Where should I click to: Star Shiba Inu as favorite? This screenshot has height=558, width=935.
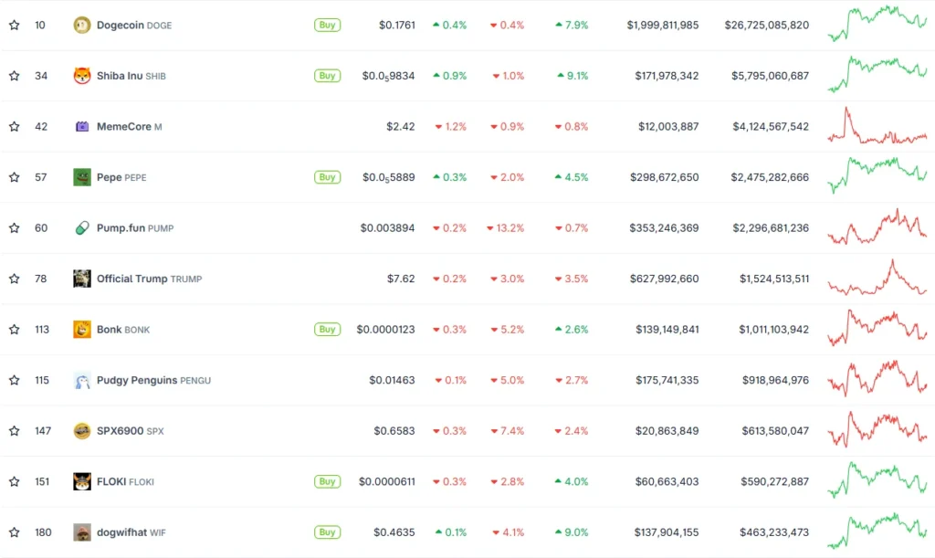15,76
